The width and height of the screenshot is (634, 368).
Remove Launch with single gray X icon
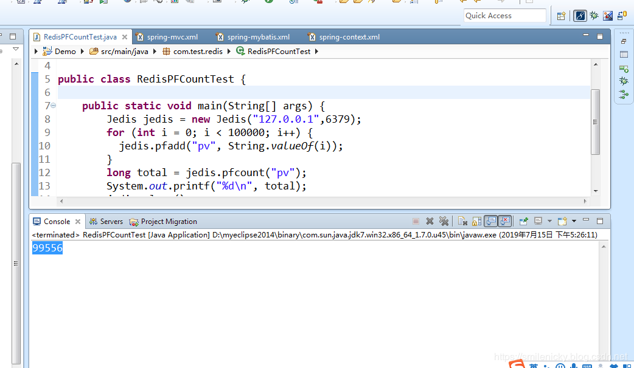(x=430, y=221)
